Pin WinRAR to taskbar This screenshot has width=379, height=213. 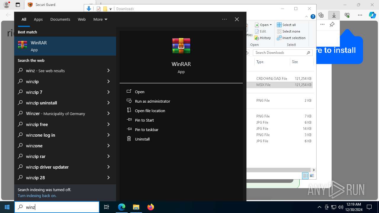click(x=147, y=130)
